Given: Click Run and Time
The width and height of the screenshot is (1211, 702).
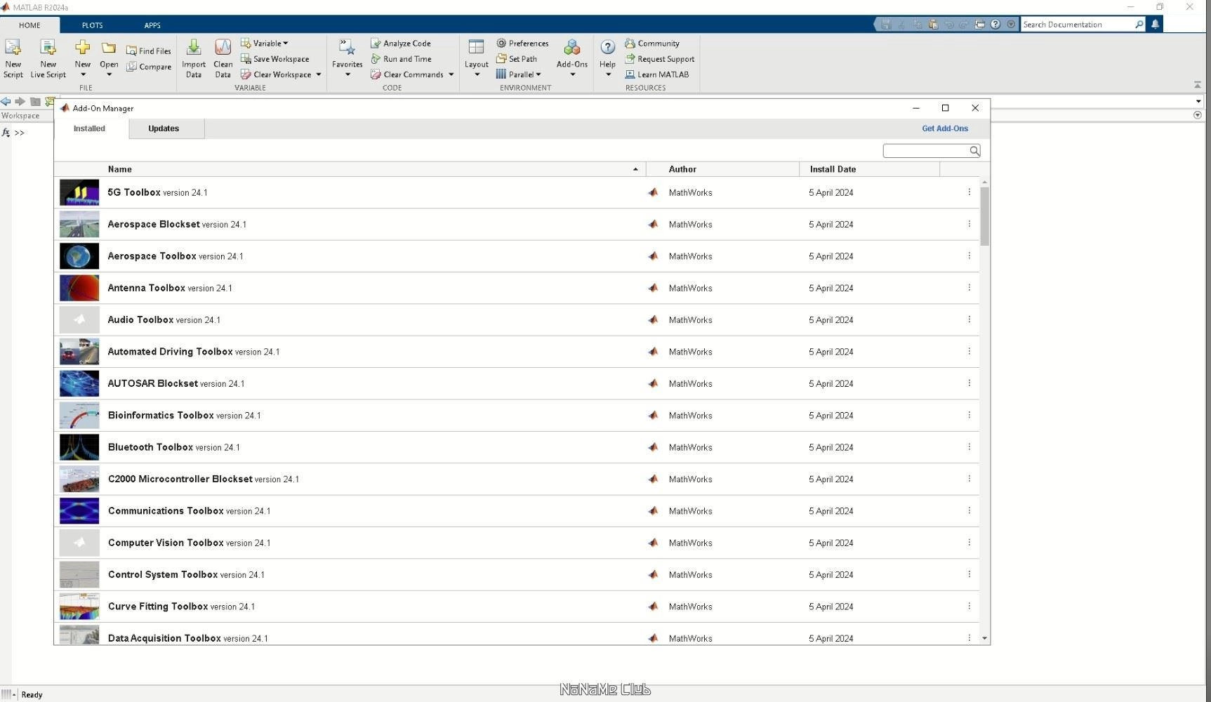Looking at the screenshot, I should [x=401, y=59].
